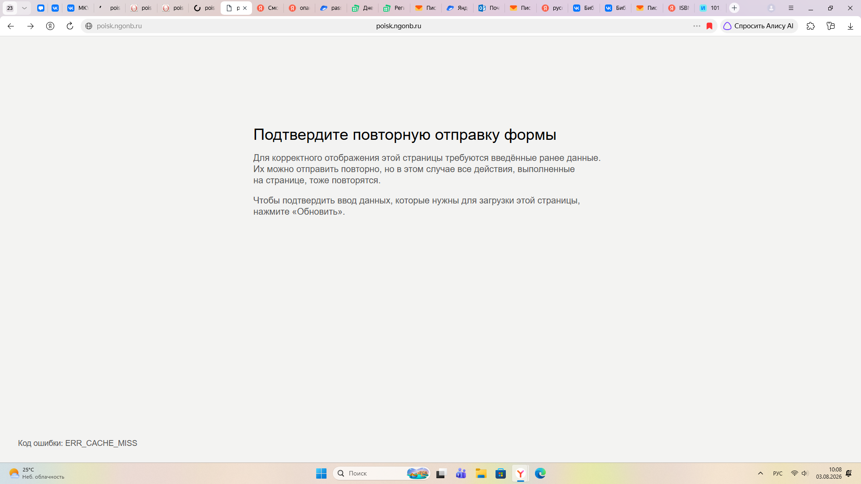Open Task View in taskbar
861x484 pixels.
(x=441, y=473)
